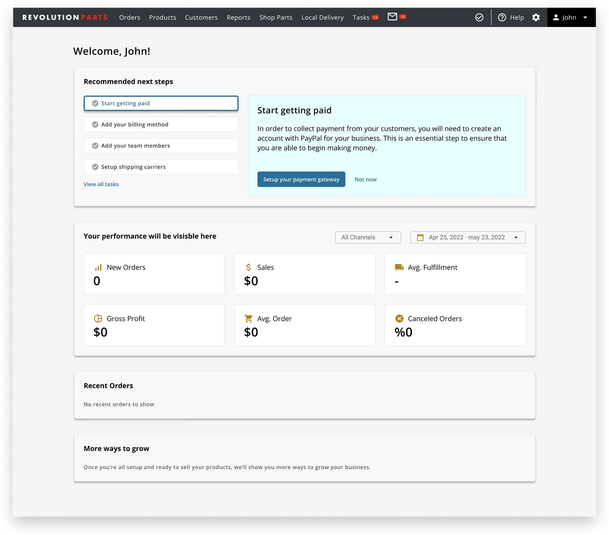
Task: Expand the John user account menu
Action: pos(571,17)
